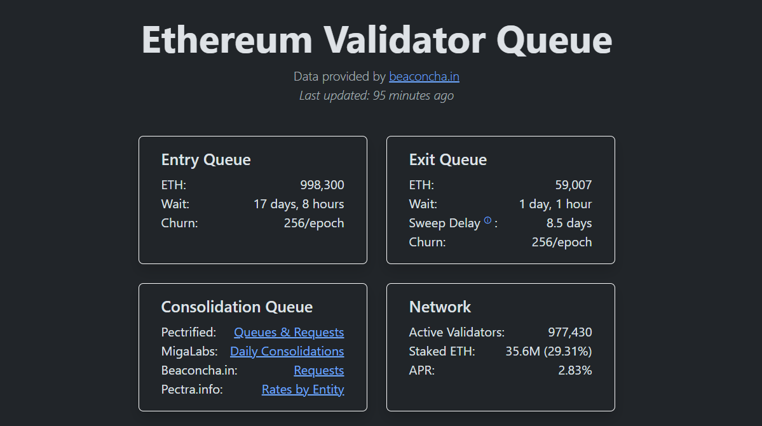The height and width of the screenshot is (426, 762).
Task: Click the Entry Queue ETH value 998,300
Action: [322, 185]
